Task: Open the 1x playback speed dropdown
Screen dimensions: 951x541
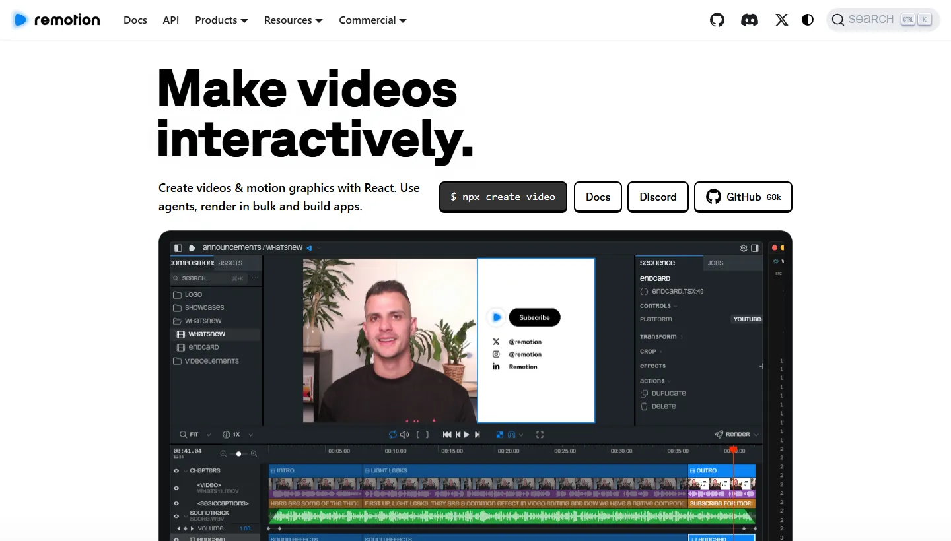Action: click(238, 435)
